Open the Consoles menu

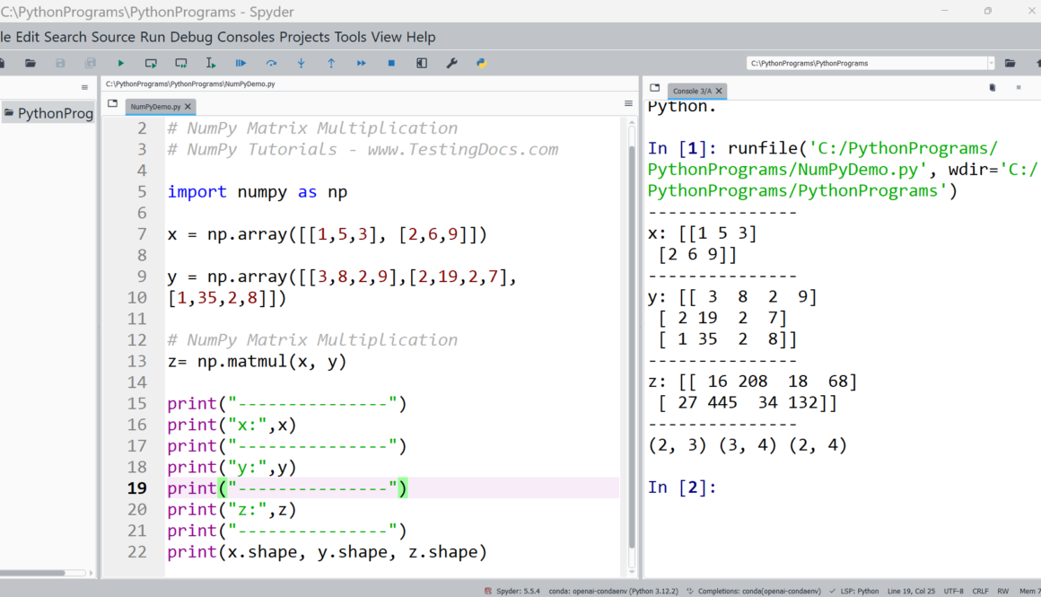coord(246,37)
